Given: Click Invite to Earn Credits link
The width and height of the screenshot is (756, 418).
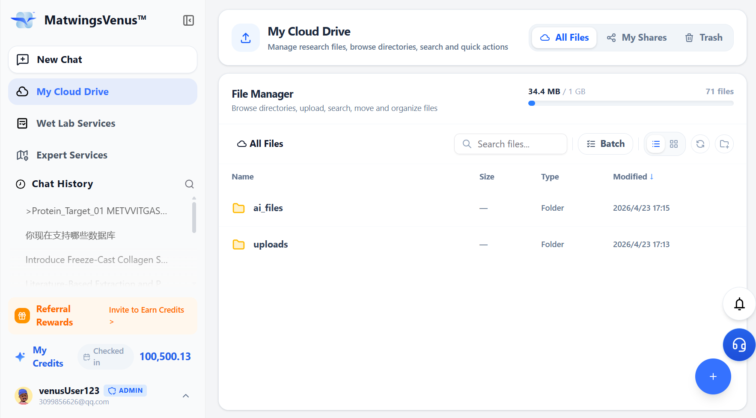Looking at the screenshot, I should pos(146,316).
